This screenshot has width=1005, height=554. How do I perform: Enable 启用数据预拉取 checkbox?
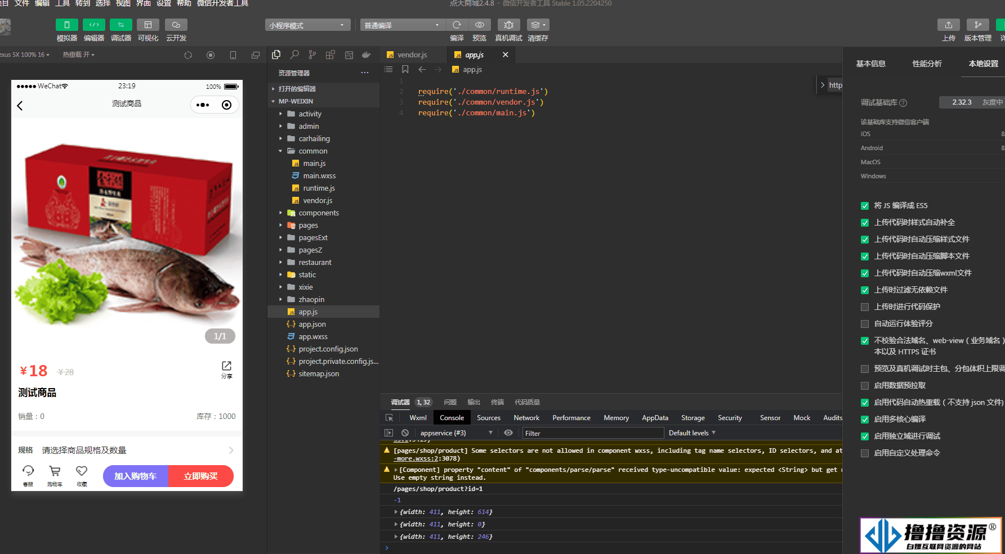865,386
